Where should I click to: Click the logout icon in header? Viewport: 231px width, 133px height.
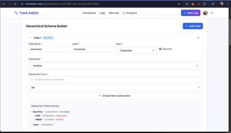click(212, 13)
